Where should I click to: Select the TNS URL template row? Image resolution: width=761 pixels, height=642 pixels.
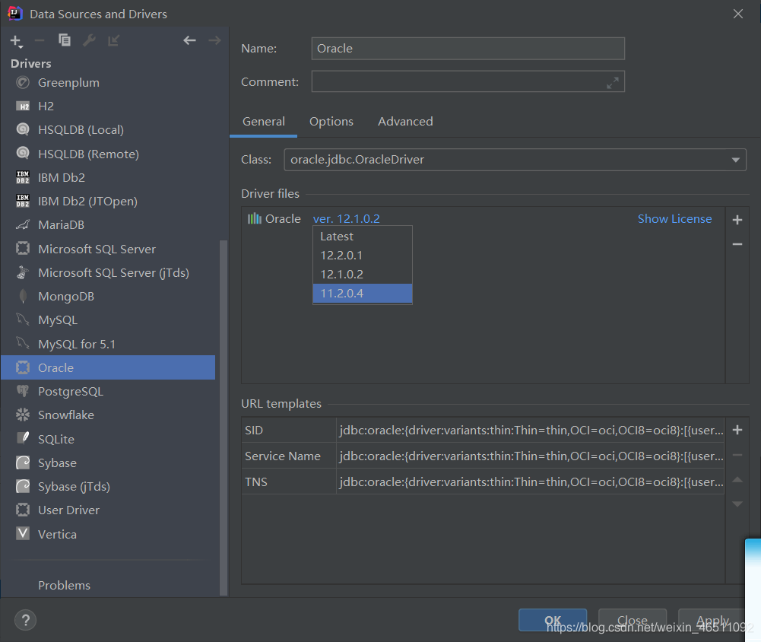pos(483,481)
